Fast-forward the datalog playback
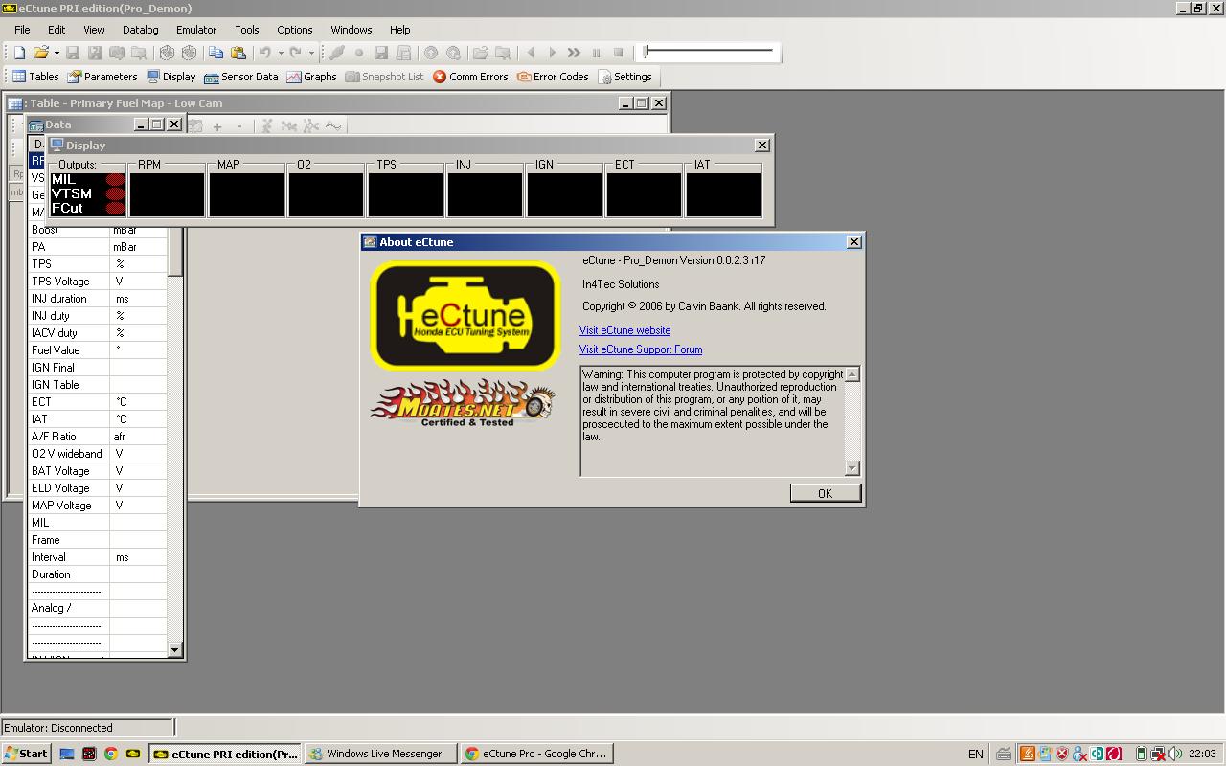 coord(574,53)
